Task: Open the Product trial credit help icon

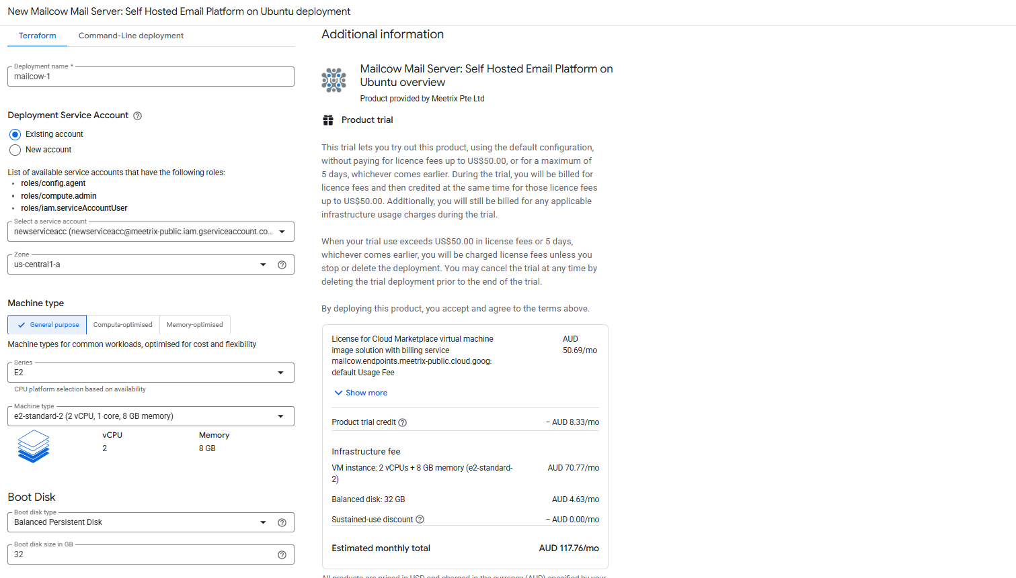Action: pos(402,422)
